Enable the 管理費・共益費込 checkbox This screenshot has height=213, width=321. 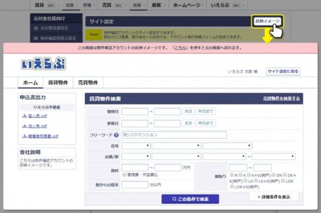[124, 175]
